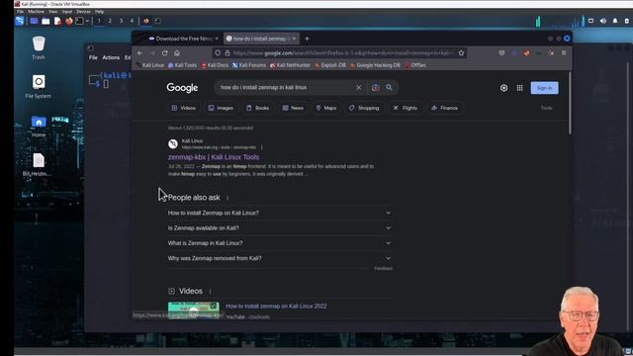Launch the text editor icon in Kali panel

57,21
